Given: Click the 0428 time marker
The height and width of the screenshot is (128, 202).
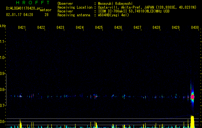Looking at the screenshot, I should tap(156, 27).
